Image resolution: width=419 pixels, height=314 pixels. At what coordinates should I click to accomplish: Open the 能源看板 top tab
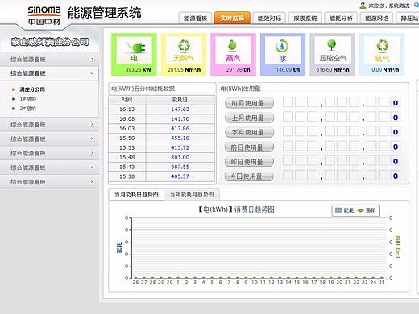(x=195, y=19)
